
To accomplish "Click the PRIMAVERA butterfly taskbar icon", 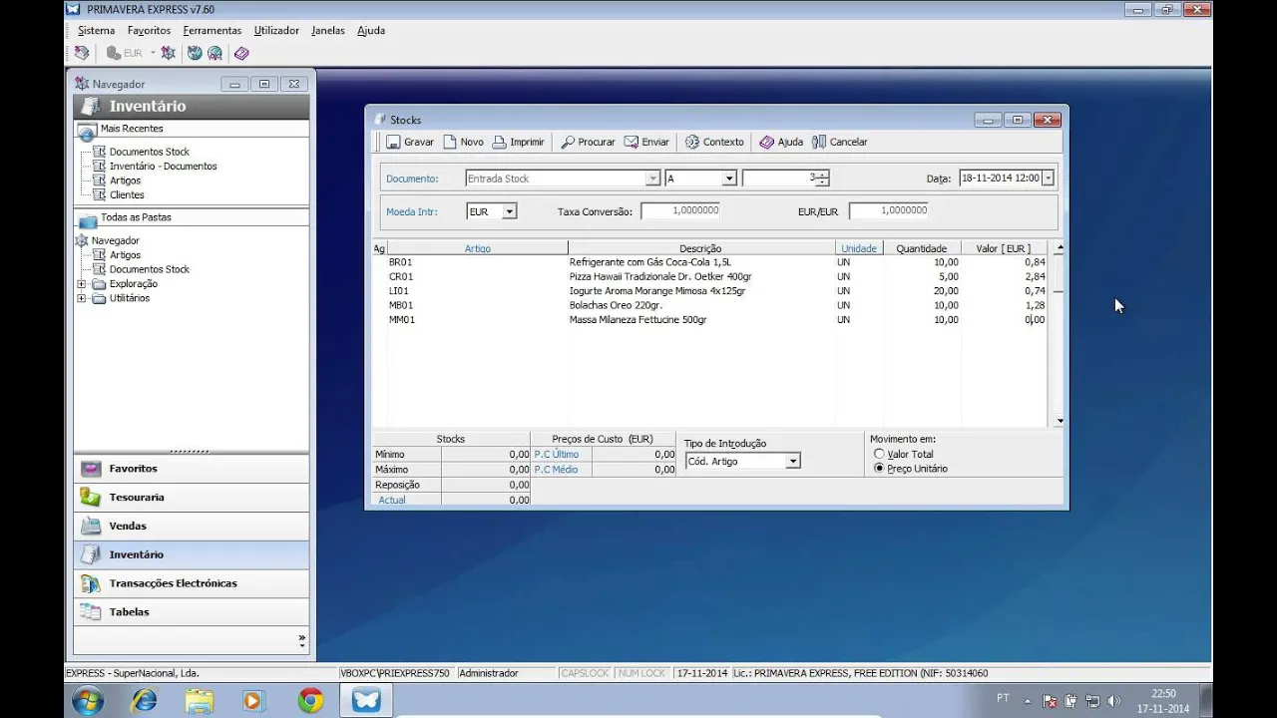I will click(x=366, y=701).
